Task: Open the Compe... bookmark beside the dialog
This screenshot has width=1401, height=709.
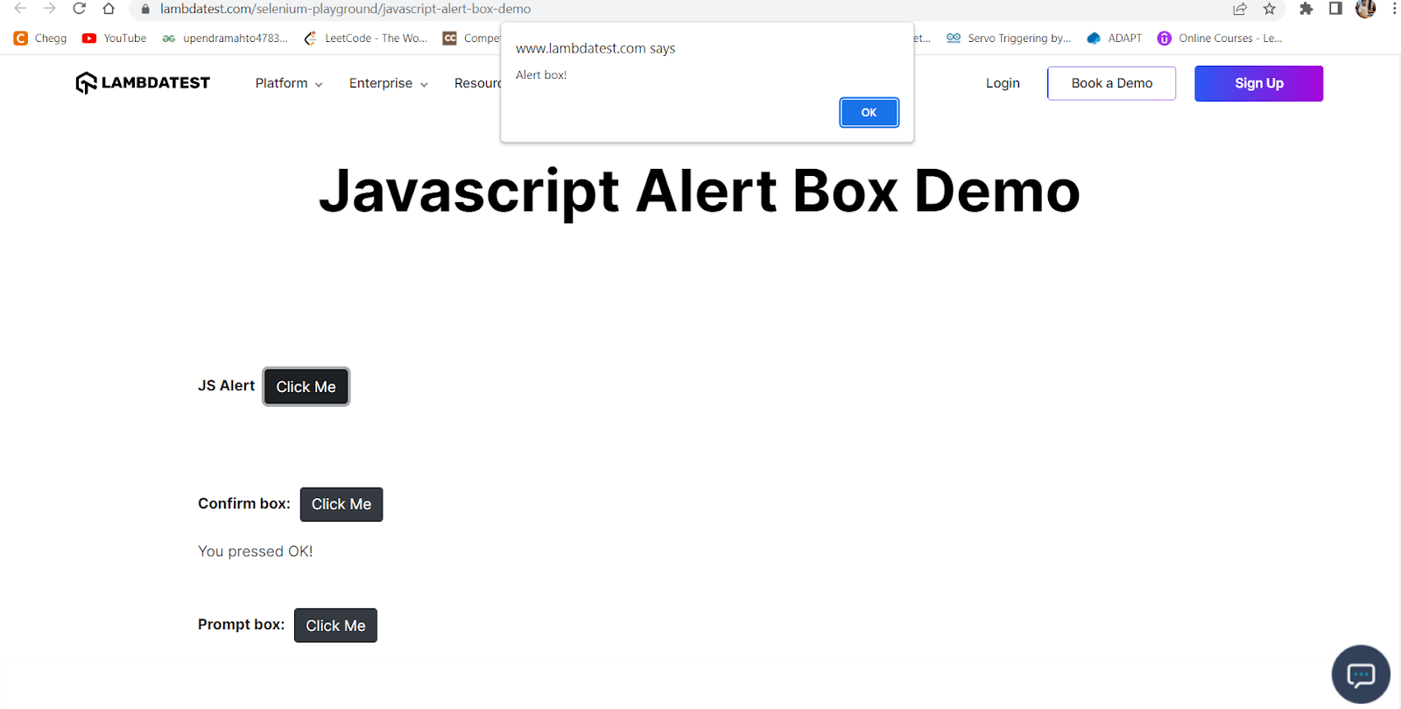Action: [x=472, y=39]
